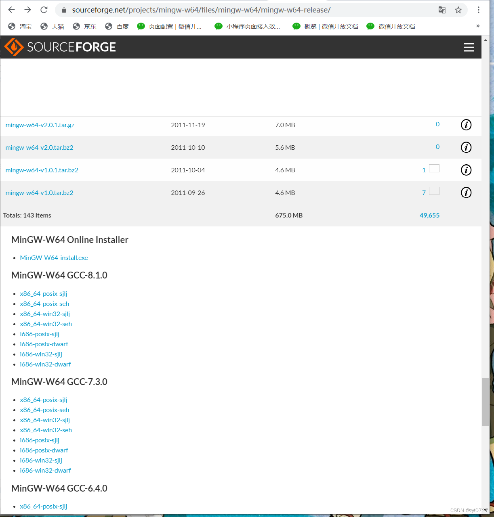
Task: View info for mingw-w64-v1.0.1.tar.bz2
Action: pos(466,170)
